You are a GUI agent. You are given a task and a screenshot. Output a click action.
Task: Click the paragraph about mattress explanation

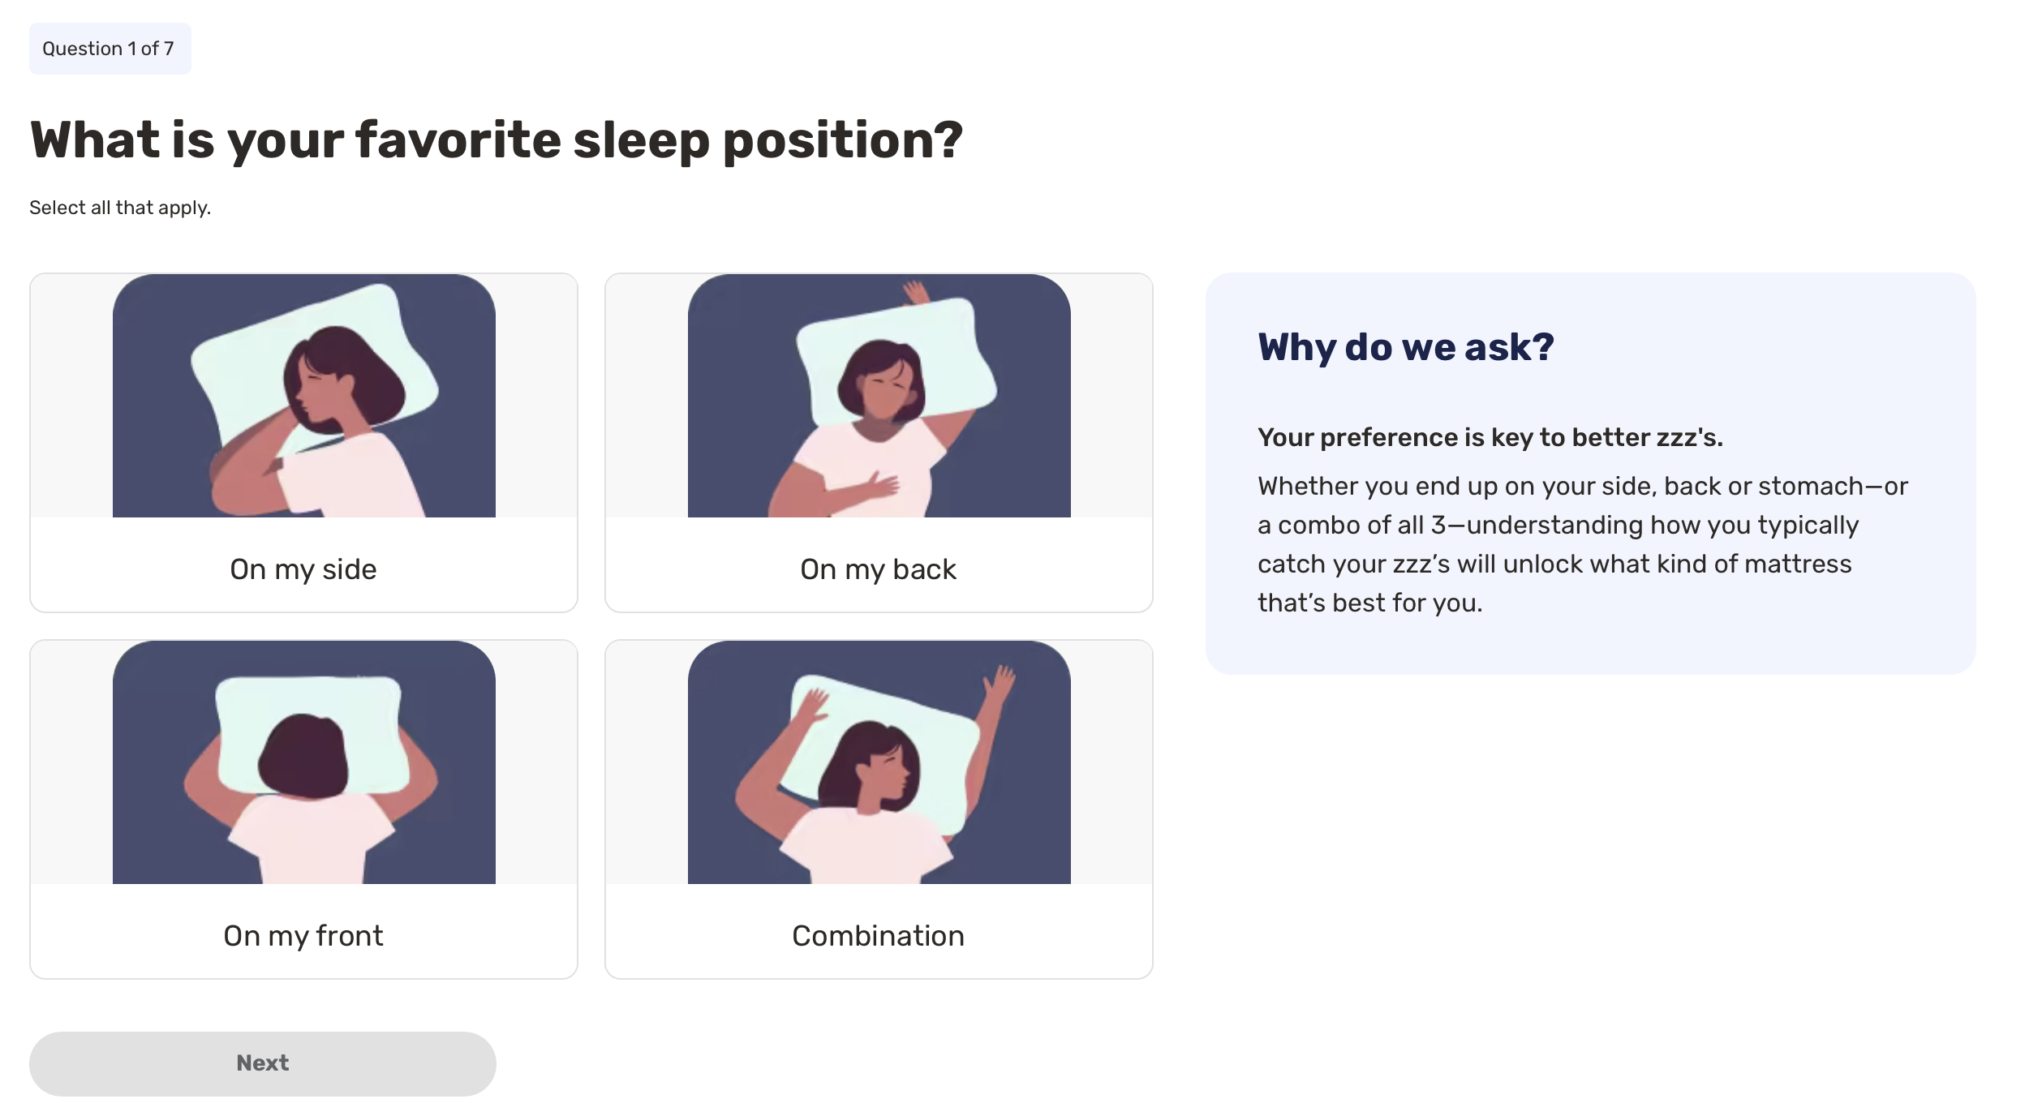point(1582,544)
